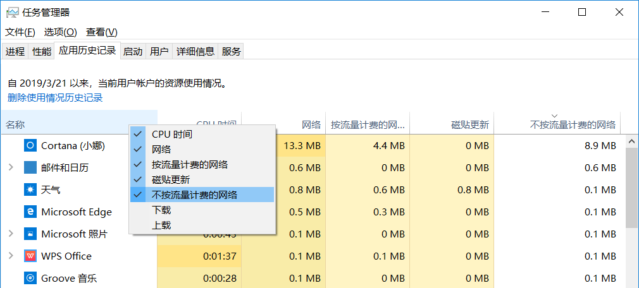Click the 任务管理器 title bar icon

[12, 13]
